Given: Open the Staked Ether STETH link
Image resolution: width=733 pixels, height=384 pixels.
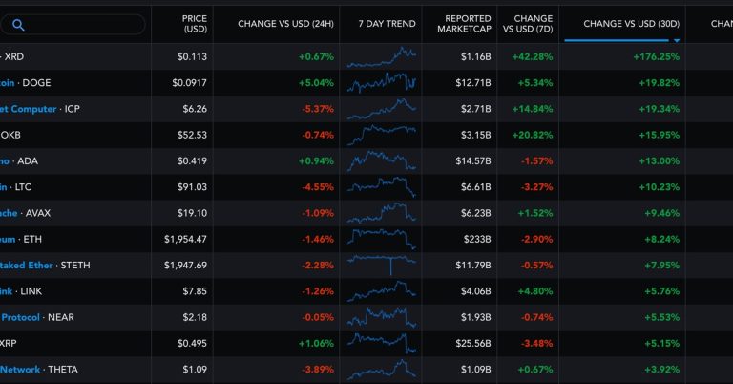Looking at the screenshot, I should [x=27, y=265].
